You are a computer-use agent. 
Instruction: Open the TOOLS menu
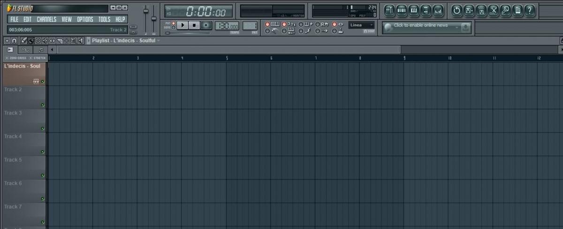104,19
